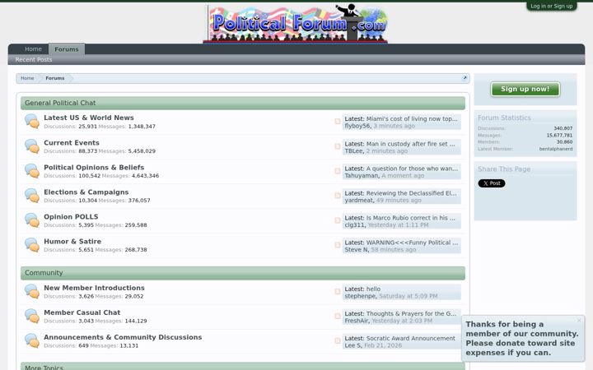Screen dimensions: 593x370
Task: Open RSS feed icon for Opinion POLLS
Action: (338, 220)
